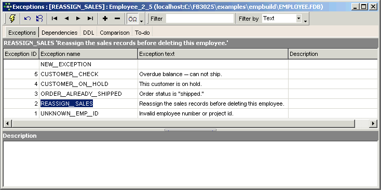Screen dimensions: 381x190
Task: Open the DDL tab
Action: tap(88, 33)
